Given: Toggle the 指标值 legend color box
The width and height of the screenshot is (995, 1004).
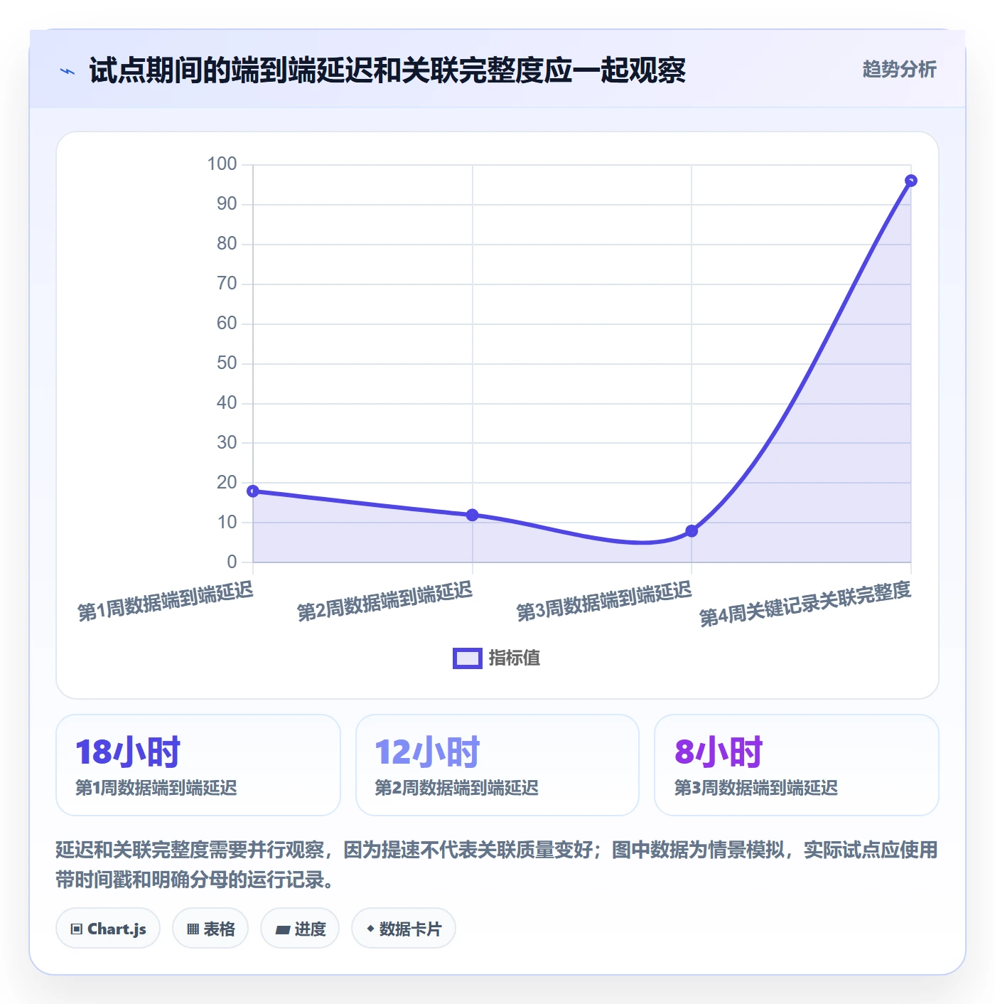Looking at the screenshot, I should (468, 658).
